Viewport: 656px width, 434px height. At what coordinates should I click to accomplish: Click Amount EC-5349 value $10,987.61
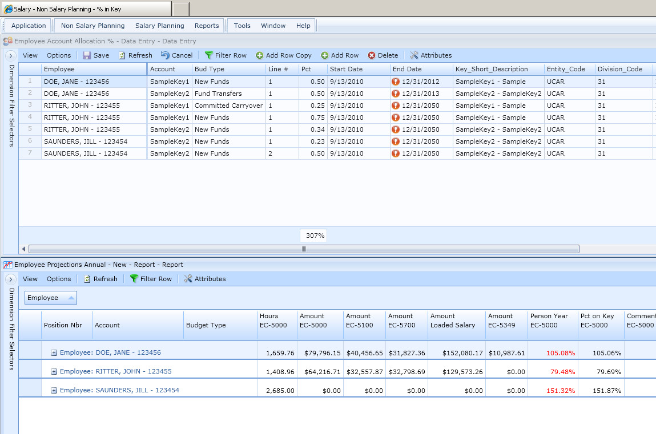tap(506, 353)
